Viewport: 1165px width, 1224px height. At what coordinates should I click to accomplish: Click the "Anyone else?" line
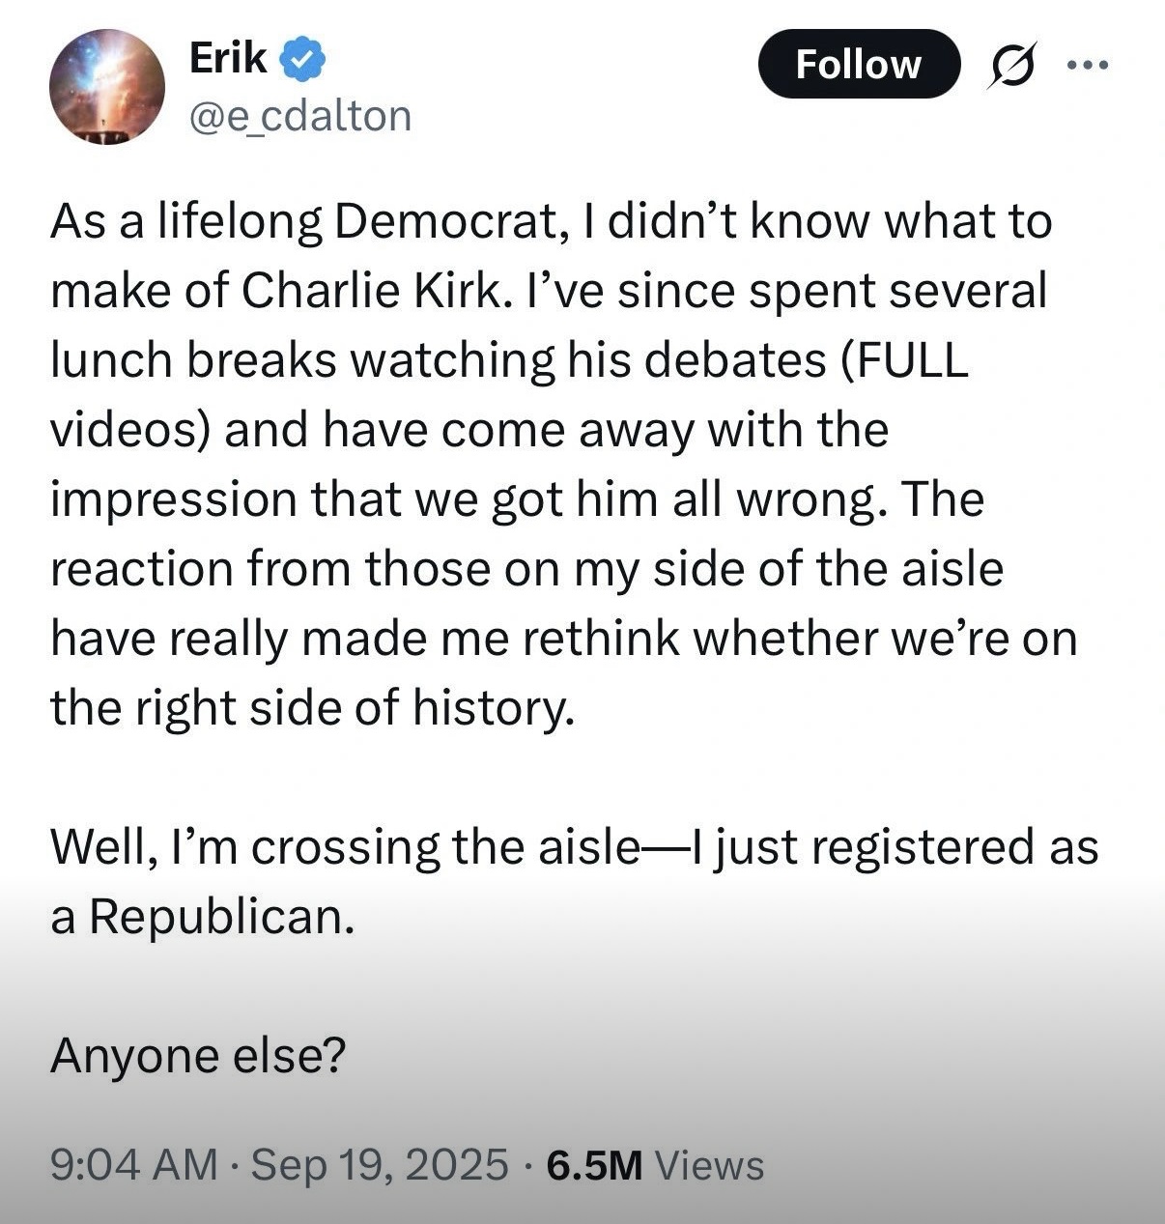click(198, 1055)
